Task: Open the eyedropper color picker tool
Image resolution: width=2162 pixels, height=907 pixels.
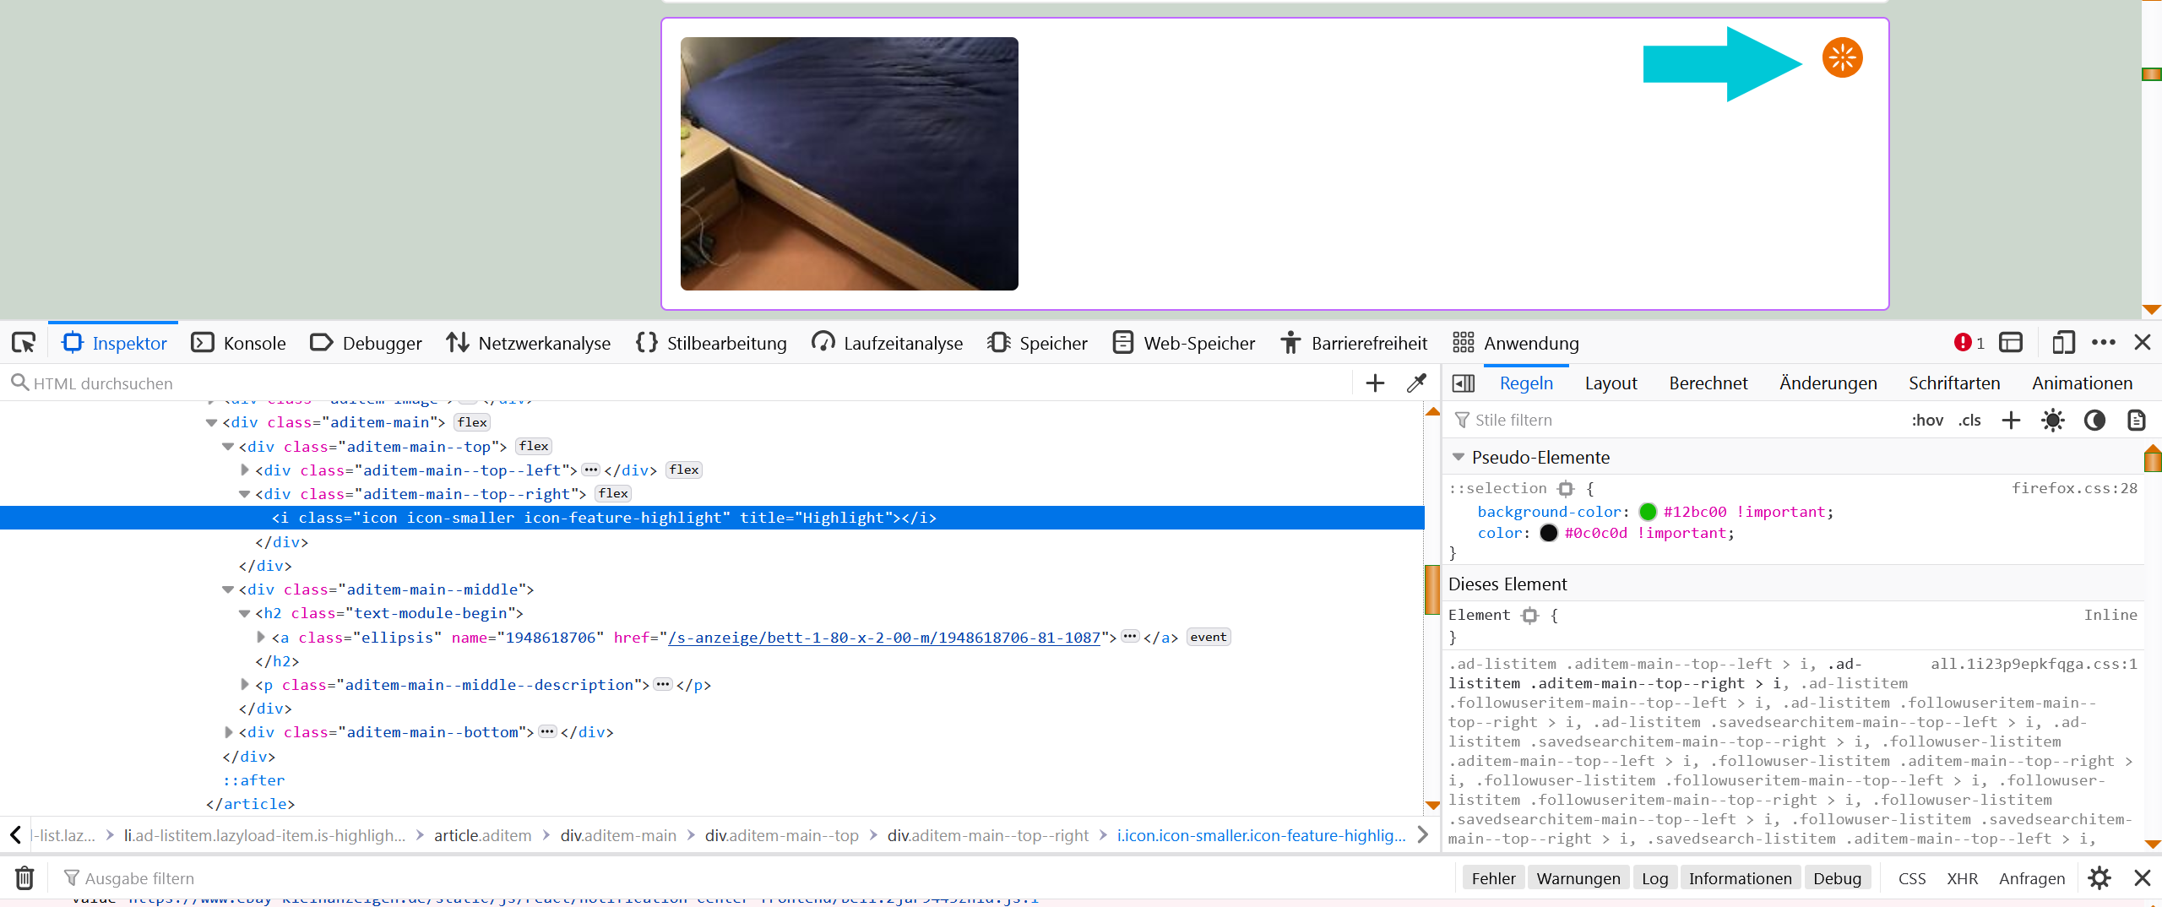Action: [x=1416, y=383]
